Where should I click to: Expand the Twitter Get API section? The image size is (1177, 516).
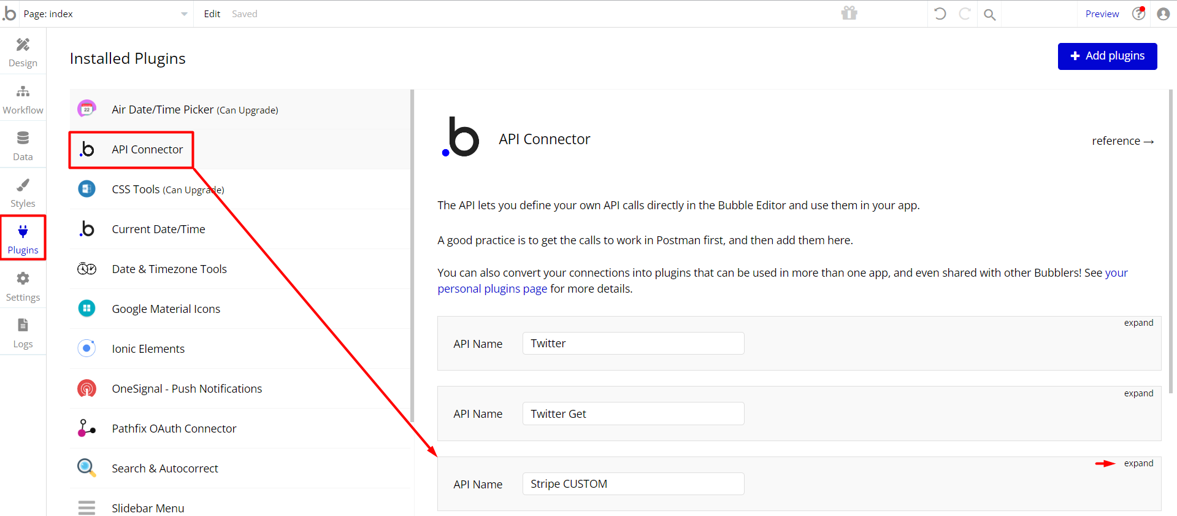pyautogui.click(x=1138, y=393)
